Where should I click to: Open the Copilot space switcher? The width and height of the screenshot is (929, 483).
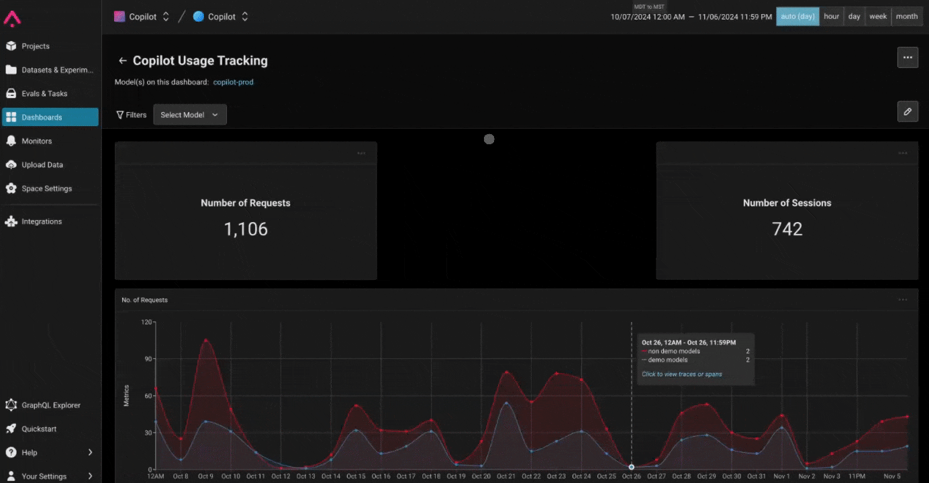pos(221,17)
